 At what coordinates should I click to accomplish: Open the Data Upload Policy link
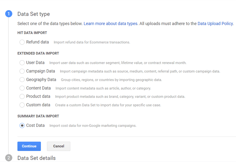[215, 24]
